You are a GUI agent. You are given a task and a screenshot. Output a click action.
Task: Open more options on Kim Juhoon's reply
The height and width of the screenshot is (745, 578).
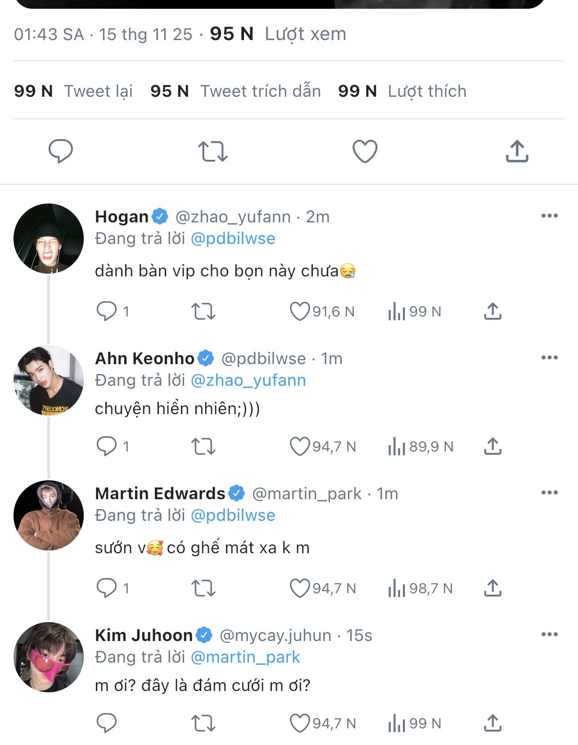[x=549, y=635]
